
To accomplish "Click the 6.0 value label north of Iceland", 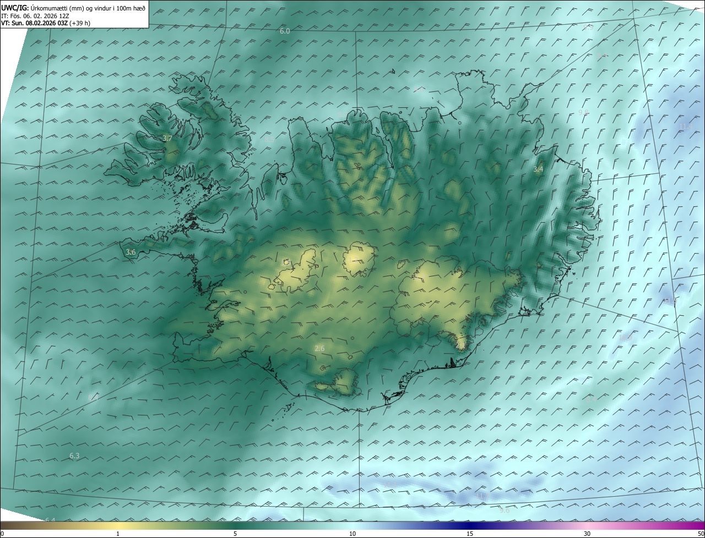I will coord(285,31).
